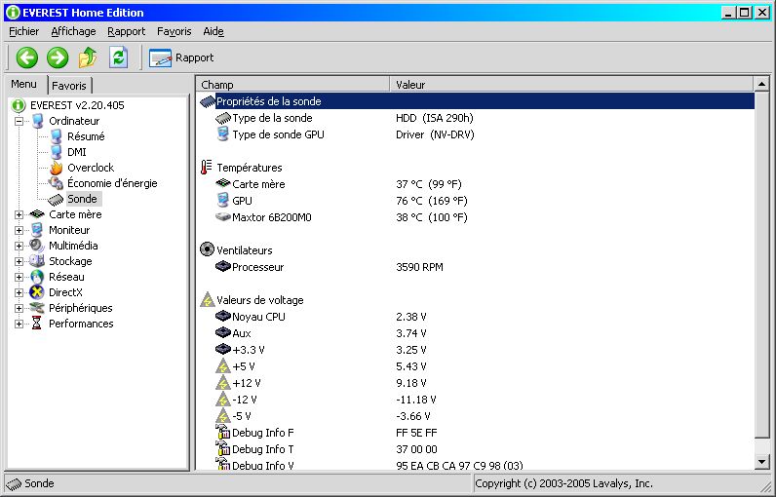Expand the Carte mère tree node
This screenshot has height=497, width=776.
click(19, 214)
